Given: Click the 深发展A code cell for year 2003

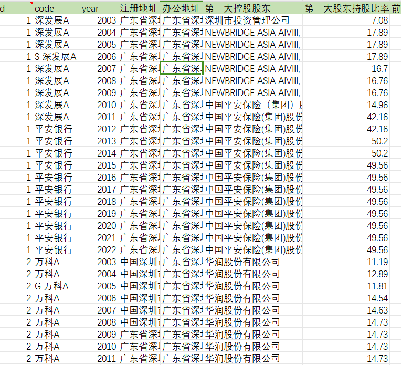Looking at the screenshot, I should pos(56,20).
